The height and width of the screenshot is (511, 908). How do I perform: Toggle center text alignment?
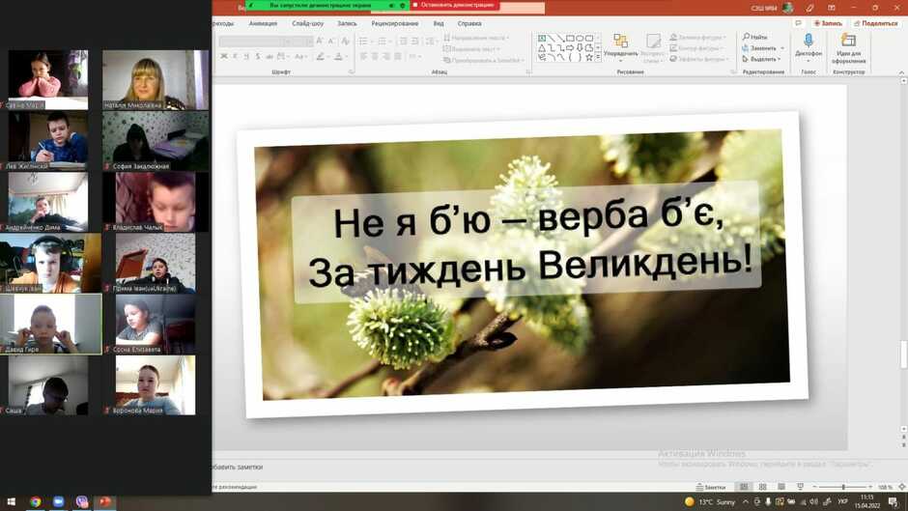375,56
